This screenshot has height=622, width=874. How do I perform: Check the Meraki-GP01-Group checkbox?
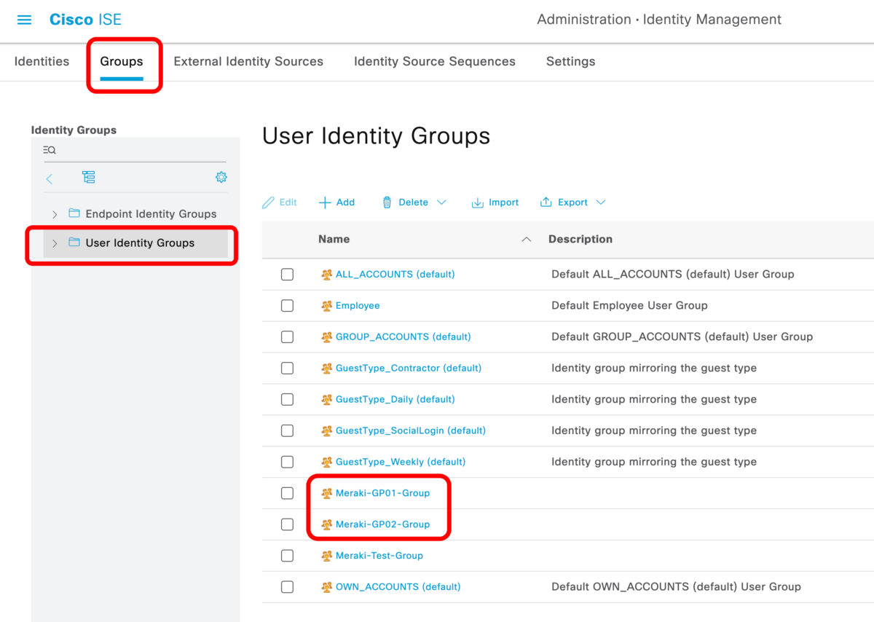pyautogui.click(x=287, y=493)
